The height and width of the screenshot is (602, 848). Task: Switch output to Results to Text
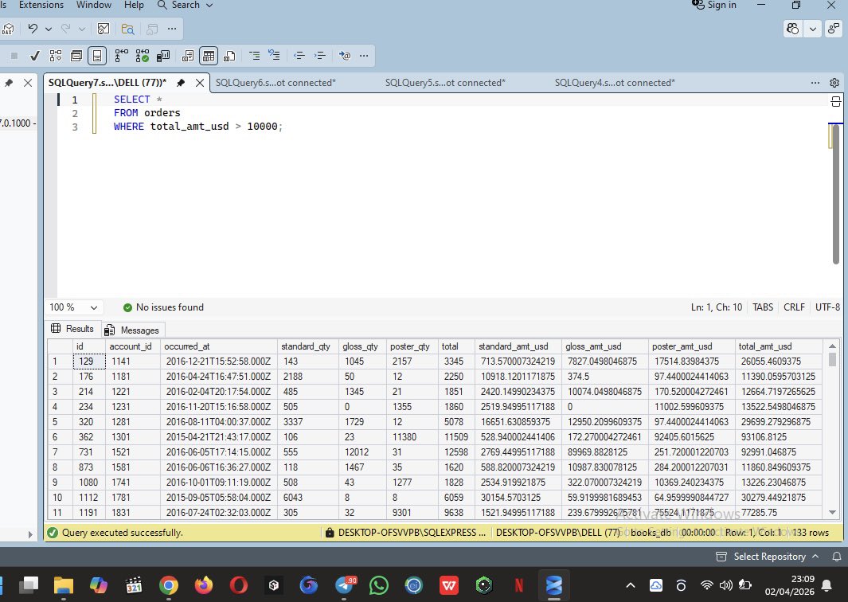tap(188, 56)
